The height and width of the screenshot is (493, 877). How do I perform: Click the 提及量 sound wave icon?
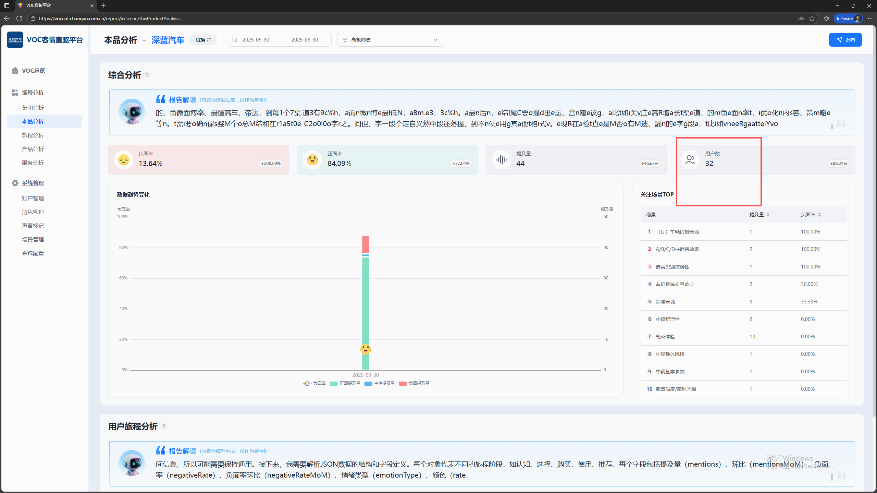point(501,159)
